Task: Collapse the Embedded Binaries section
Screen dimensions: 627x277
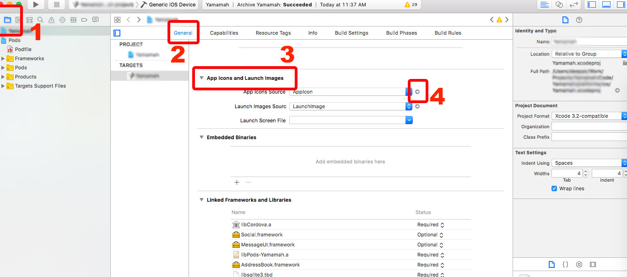Action: click(x=202, y=137)
